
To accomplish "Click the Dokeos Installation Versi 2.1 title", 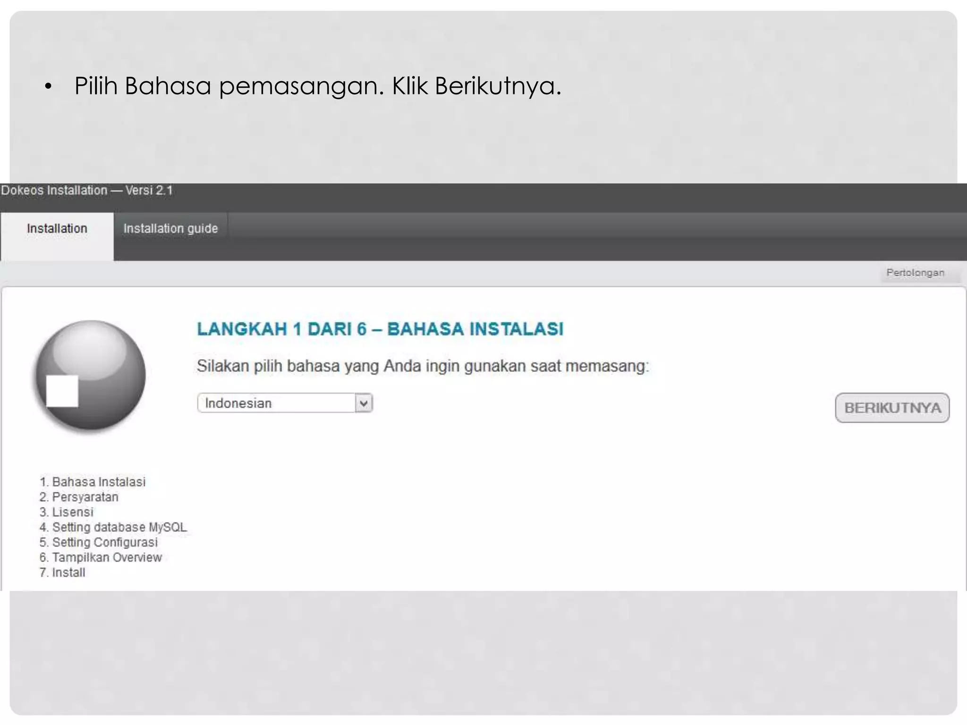I will [x=87, y=191].
